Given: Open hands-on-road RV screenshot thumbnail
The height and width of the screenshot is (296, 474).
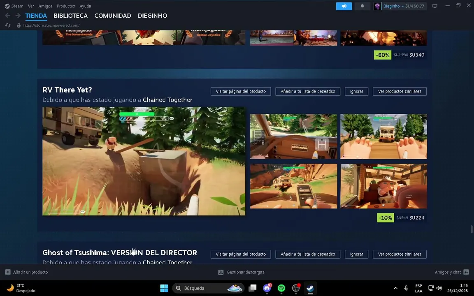Looking at the screenshot, I should (x=383, y=136).
